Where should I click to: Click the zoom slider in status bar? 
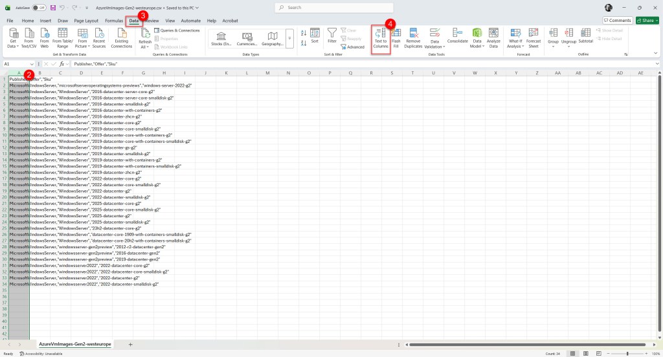[627, 354]
